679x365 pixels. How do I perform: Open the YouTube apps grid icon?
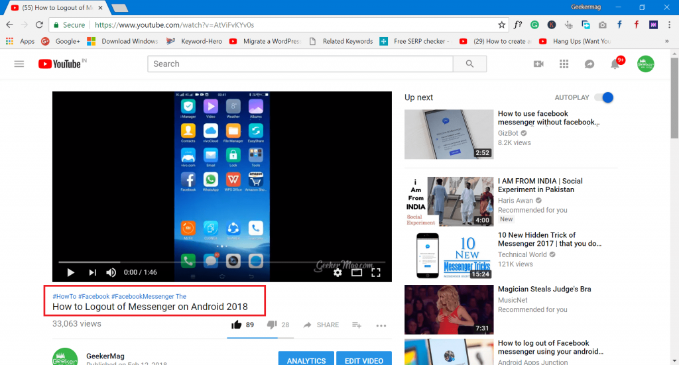(564, 64)
